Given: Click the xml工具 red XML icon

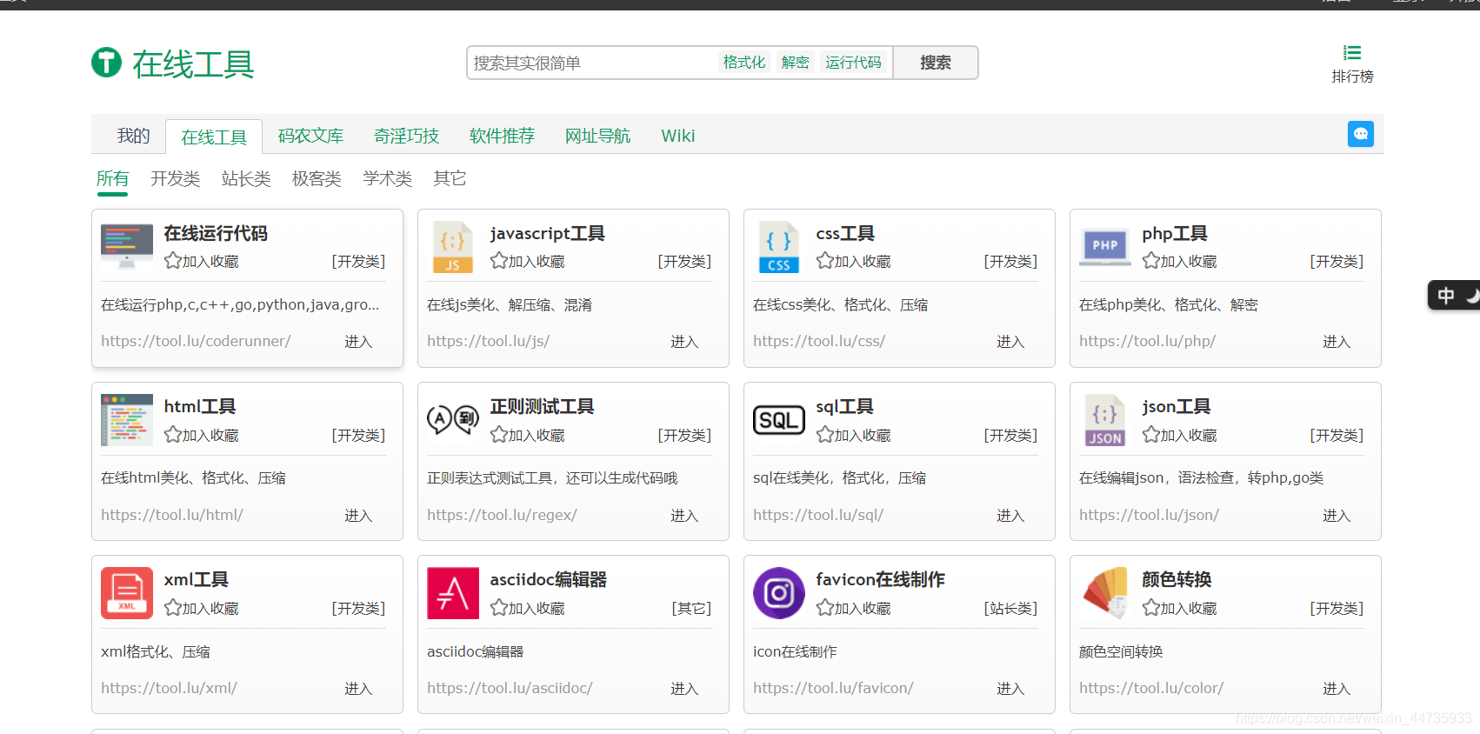Looking at the screenshot, I should [x=127, y=593].
